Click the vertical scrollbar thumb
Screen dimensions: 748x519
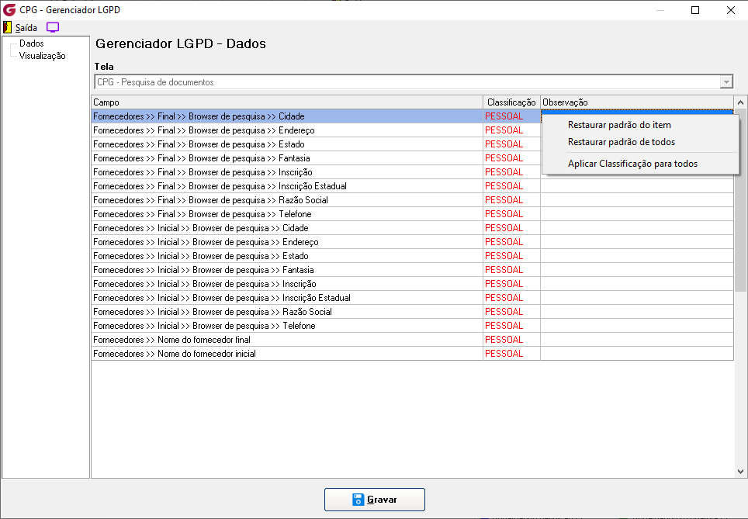[x=740, y=200]
